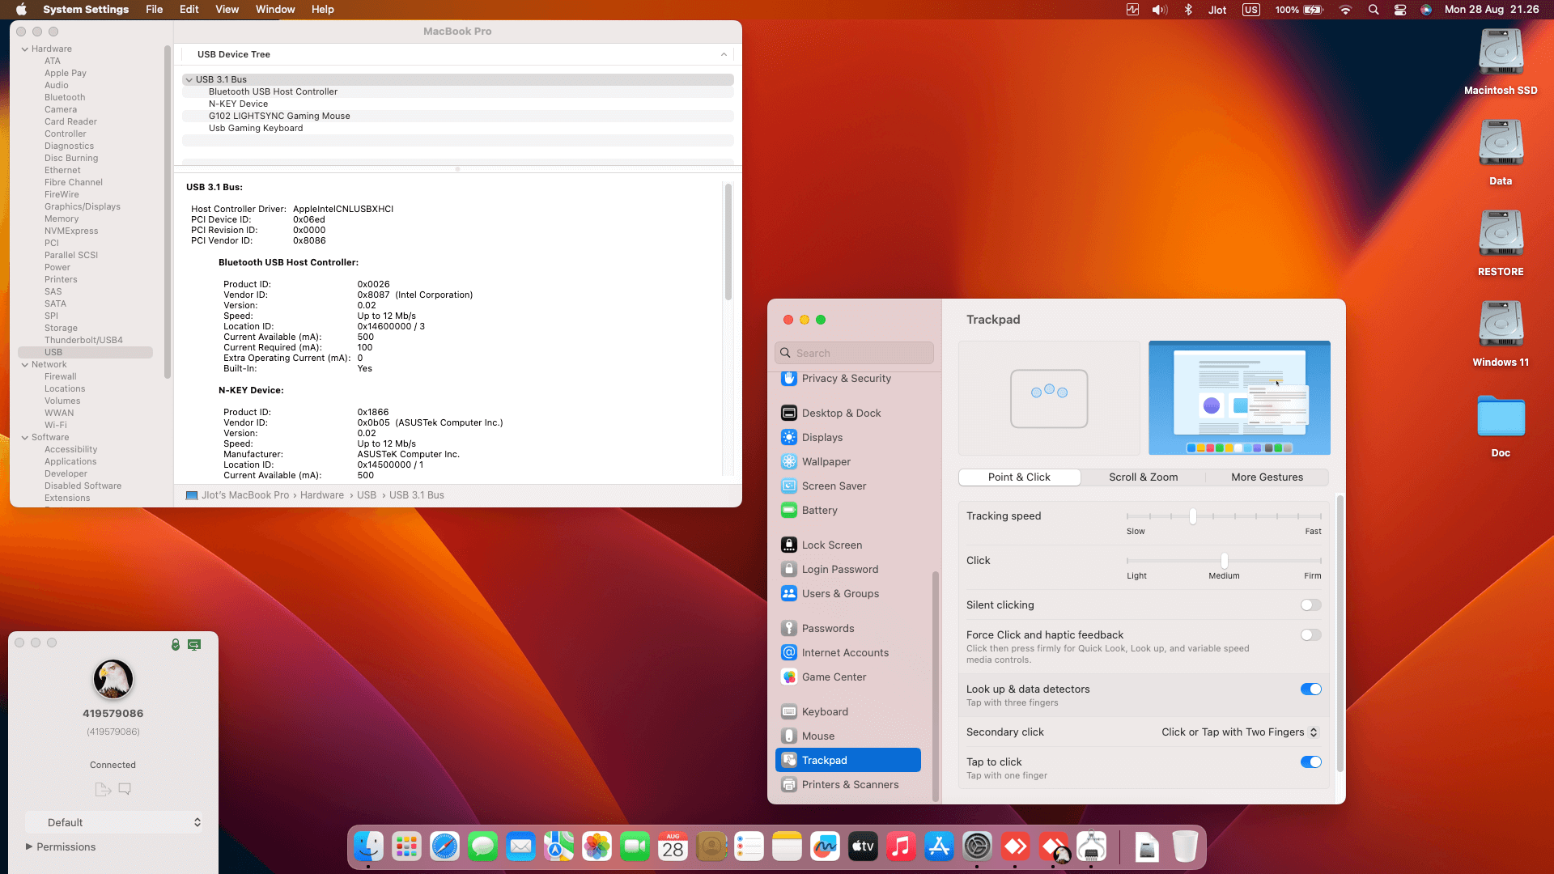Enable Silent clicking

pyautogui.click(x=1310, y=605)
